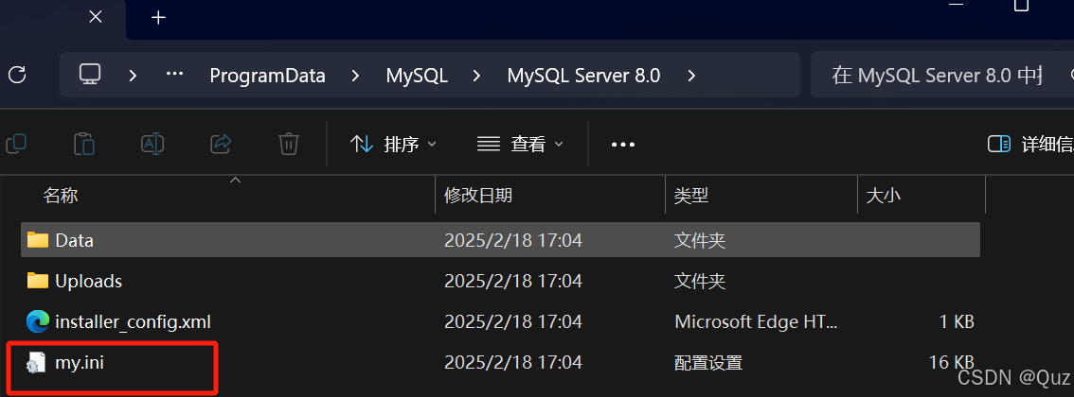Image resolution: width=1074 pixels, height=397 pixels.
Task: Click the 配置设置 type cell
Action: click(x=708, y=363)
